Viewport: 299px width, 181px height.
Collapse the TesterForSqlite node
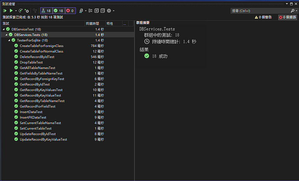[9, 40]
